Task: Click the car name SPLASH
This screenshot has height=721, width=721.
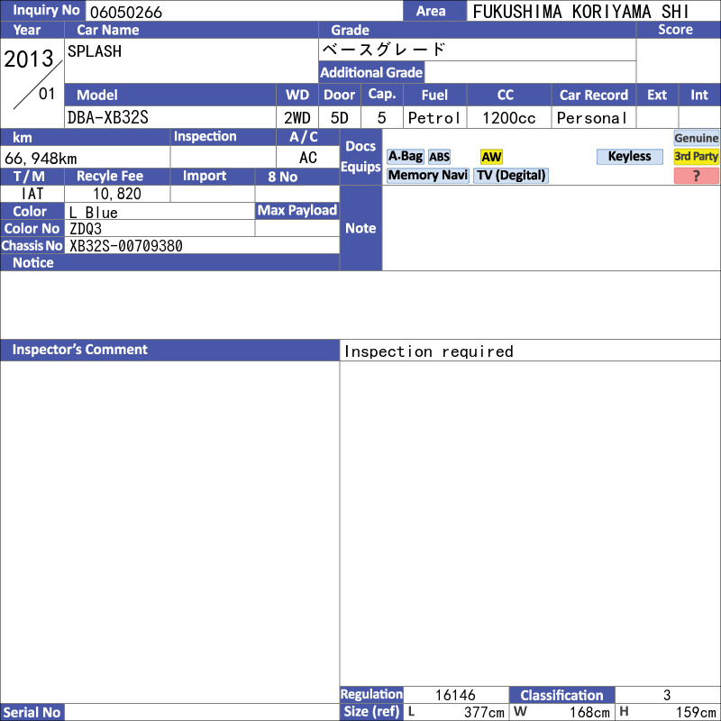Action: pos(95,51)
